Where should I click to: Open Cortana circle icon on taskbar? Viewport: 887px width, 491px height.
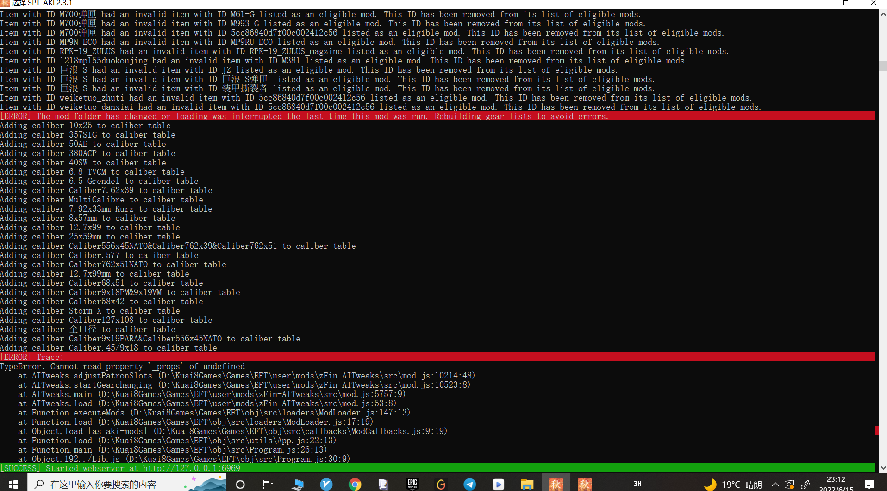coord(240,484)
